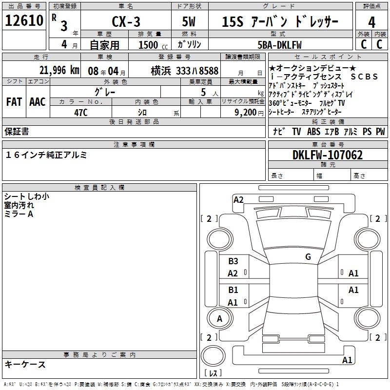Click shift type FAT

14,102
